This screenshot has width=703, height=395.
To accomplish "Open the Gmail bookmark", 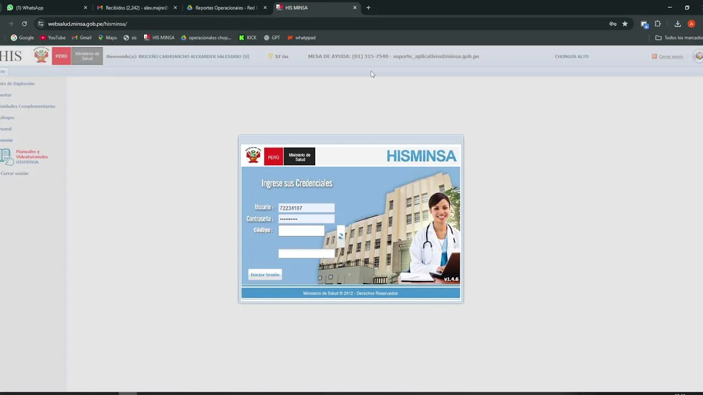I will 81,38.
